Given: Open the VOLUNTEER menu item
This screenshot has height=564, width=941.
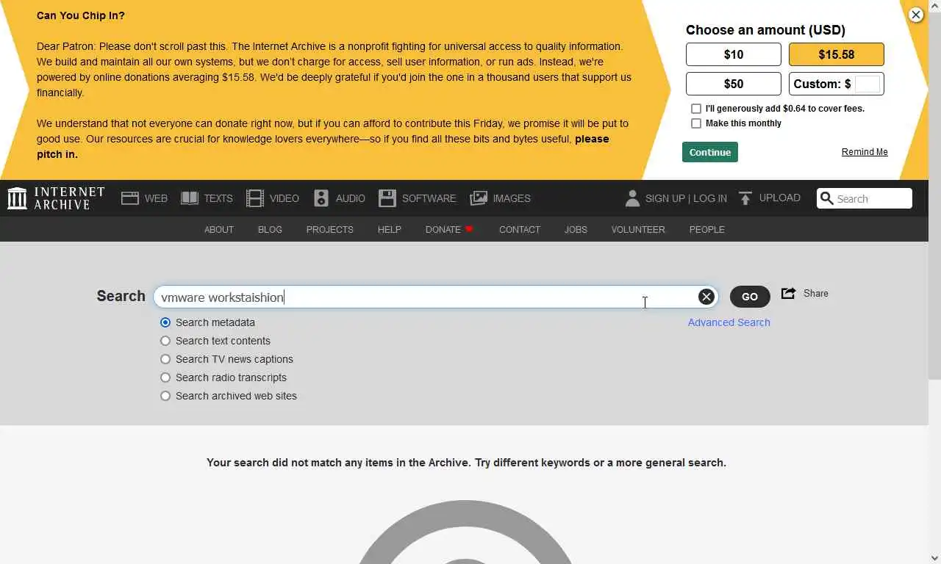Looking at the screenshot, I should (638, 229).
